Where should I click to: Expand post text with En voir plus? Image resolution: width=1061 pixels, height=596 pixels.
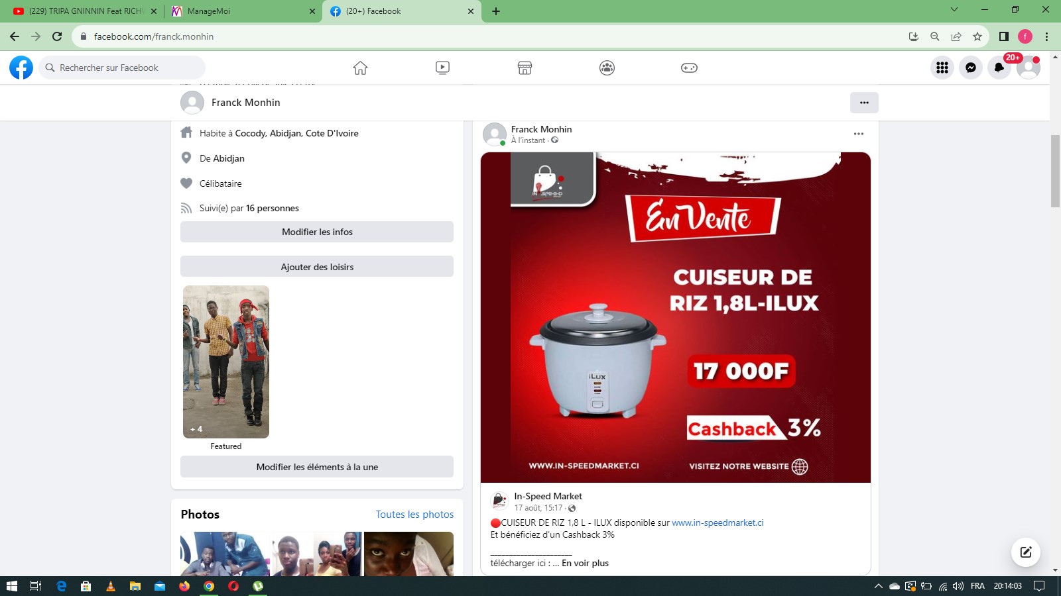tap(585, 563)
